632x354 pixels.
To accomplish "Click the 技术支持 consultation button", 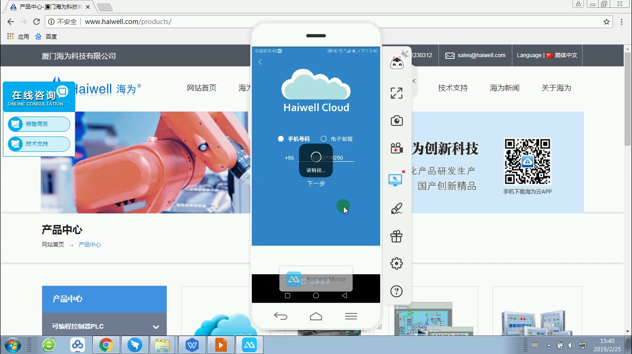I will point(39,144).
